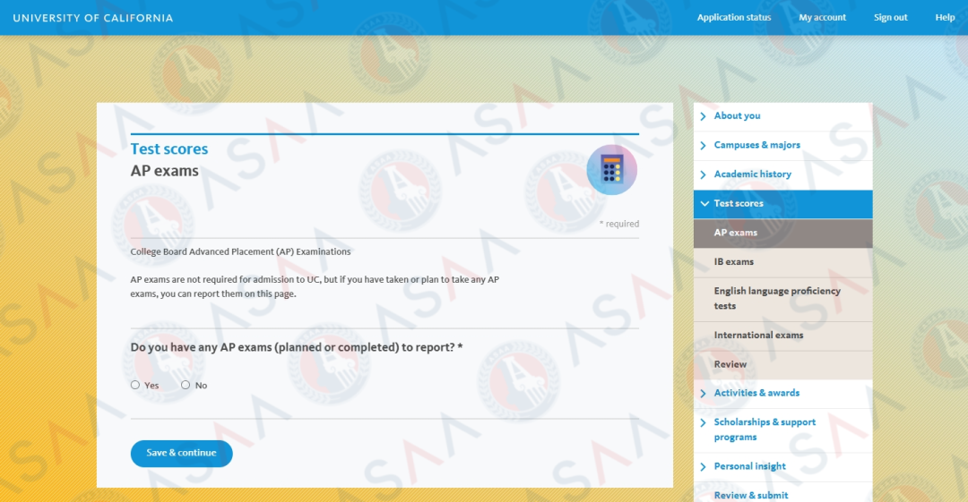Expand the Personal insight section chevron

[x=704, y=467]
